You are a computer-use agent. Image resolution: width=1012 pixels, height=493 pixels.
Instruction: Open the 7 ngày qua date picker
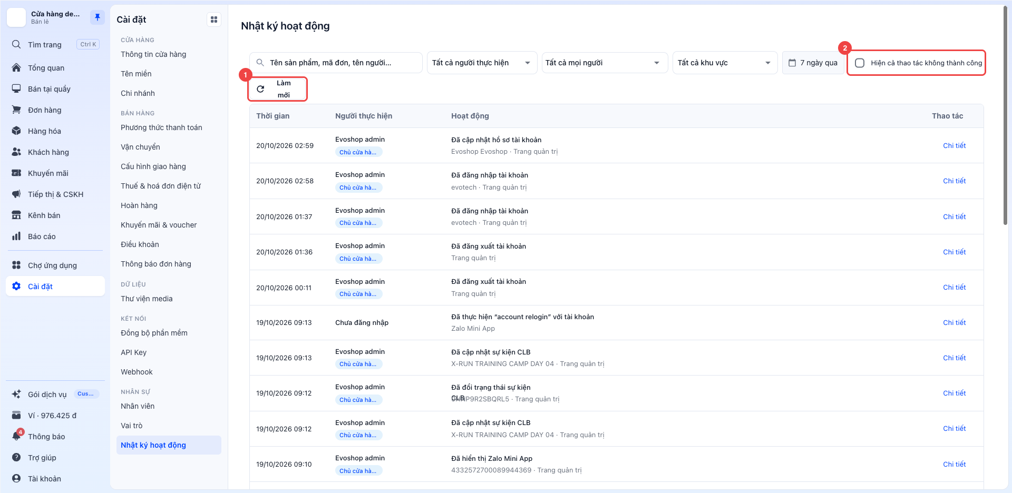click(x=813, y=63)
